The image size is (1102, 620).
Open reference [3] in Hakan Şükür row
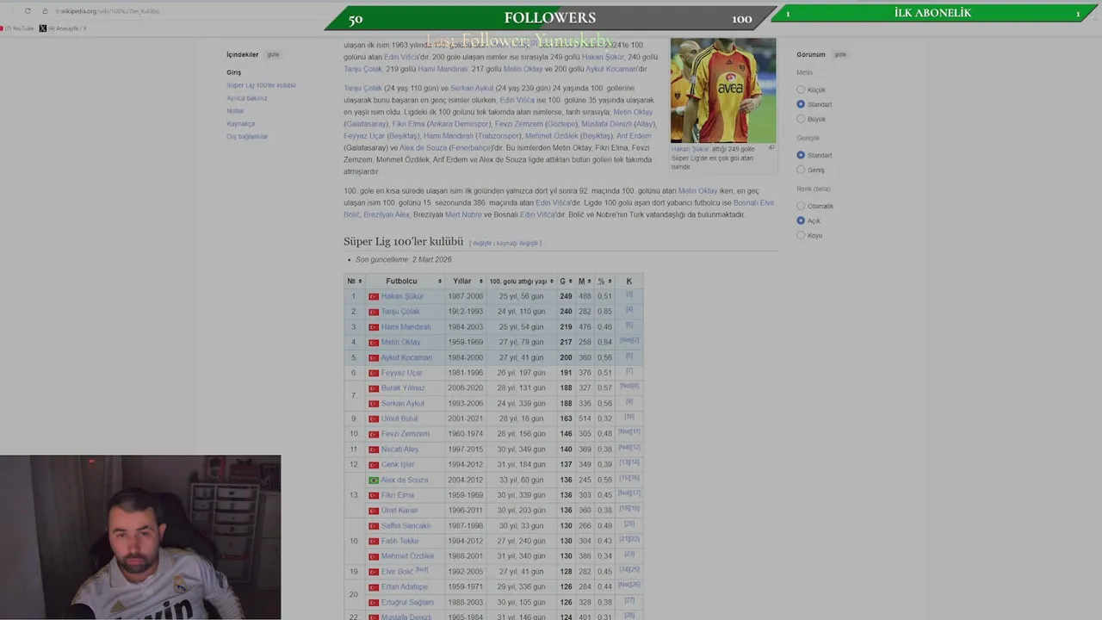[x=629, y=294]
